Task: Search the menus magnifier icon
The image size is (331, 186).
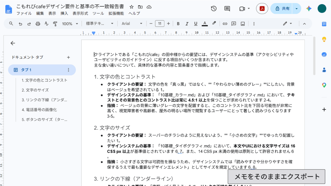Action: coord(11,24)
